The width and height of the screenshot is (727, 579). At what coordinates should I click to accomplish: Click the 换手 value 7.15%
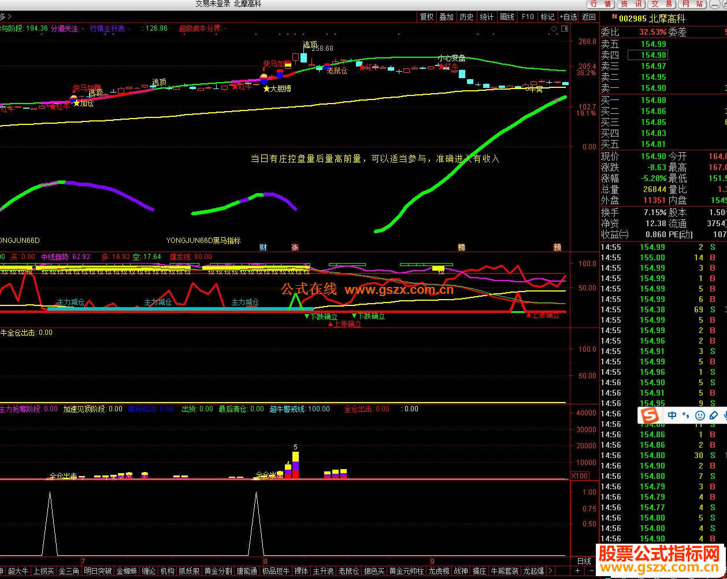pyautogui.click(x=654, y=212)
